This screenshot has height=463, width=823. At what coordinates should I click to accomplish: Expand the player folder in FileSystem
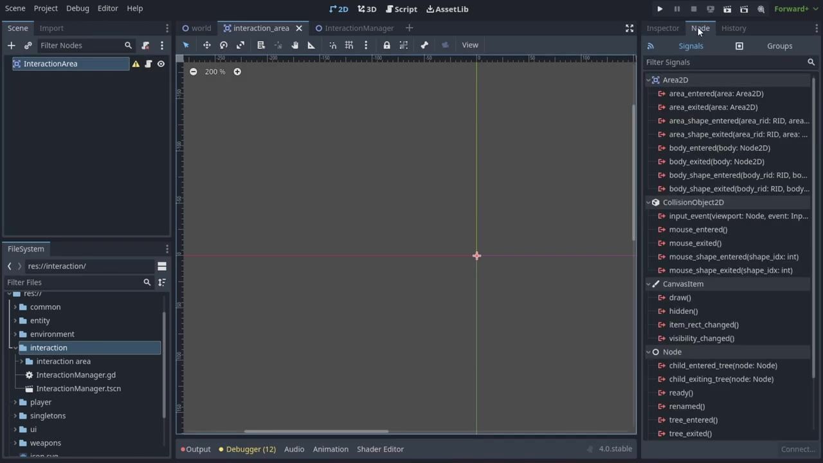pyautogui.click(x=15, y=402)
